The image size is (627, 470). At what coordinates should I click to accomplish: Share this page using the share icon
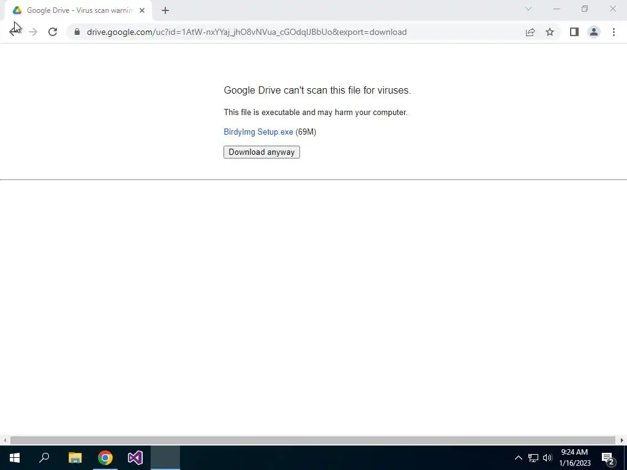click(x=530, y=32)
